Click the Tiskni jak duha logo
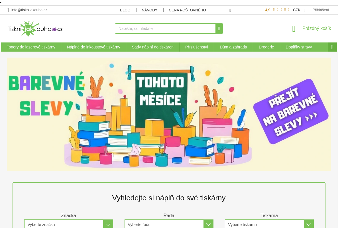Viewport: 342px width, 228px height. pyautogui.click(x=35, y=29)
